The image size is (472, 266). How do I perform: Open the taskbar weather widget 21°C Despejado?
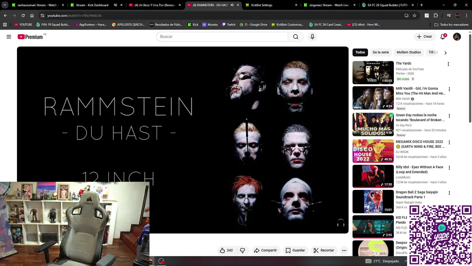(383, 261)
